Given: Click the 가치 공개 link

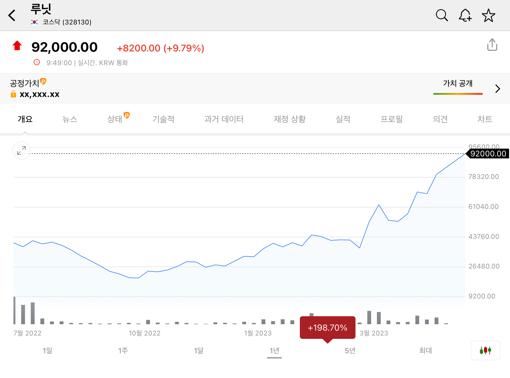Looking at the screenshot, I should coord(458,83).
